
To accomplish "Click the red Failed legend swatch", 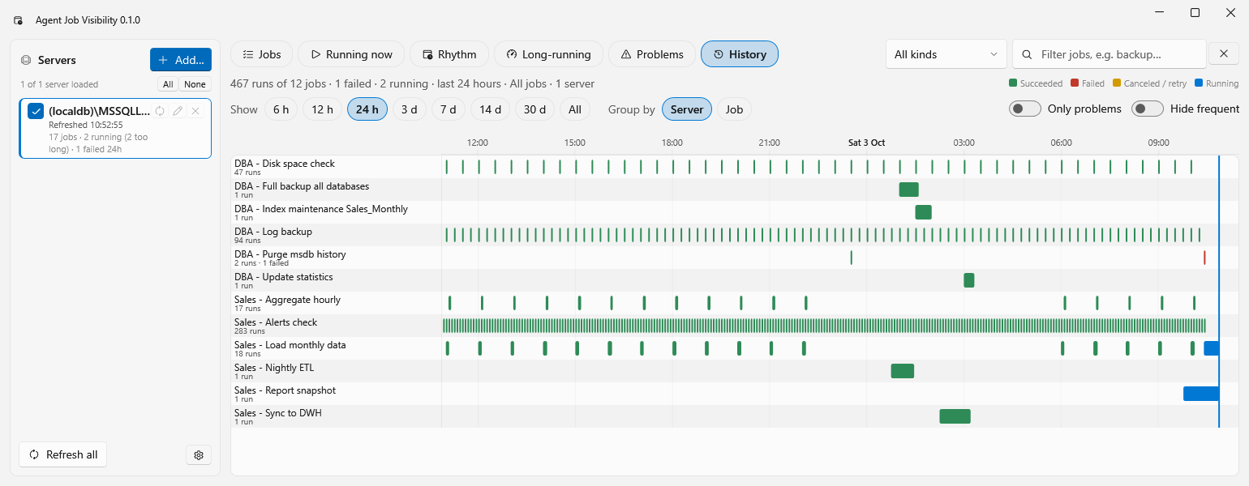I will point(1075,83).
